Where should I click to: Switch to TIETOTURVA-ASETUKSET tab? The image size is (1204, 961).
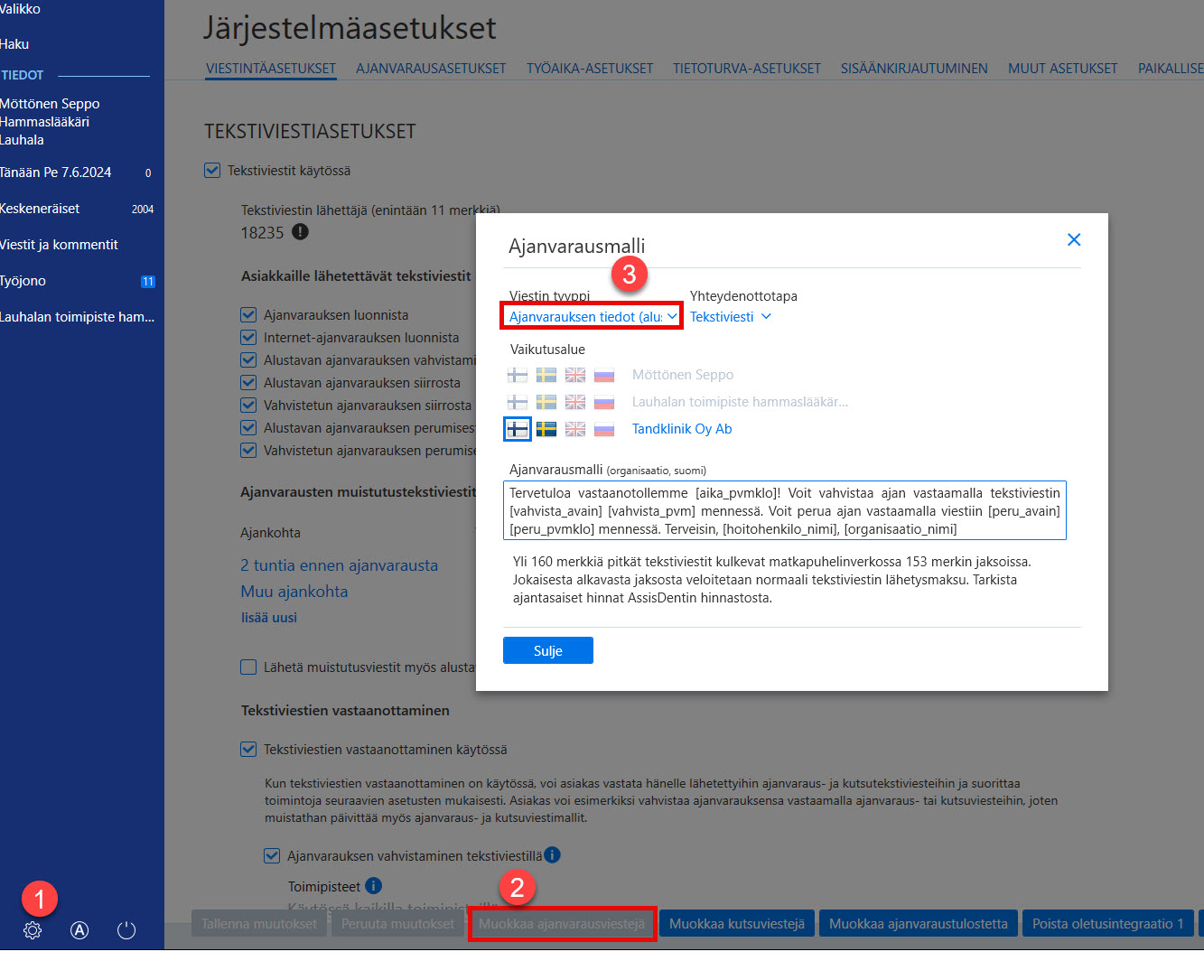(x=747, y=68)
